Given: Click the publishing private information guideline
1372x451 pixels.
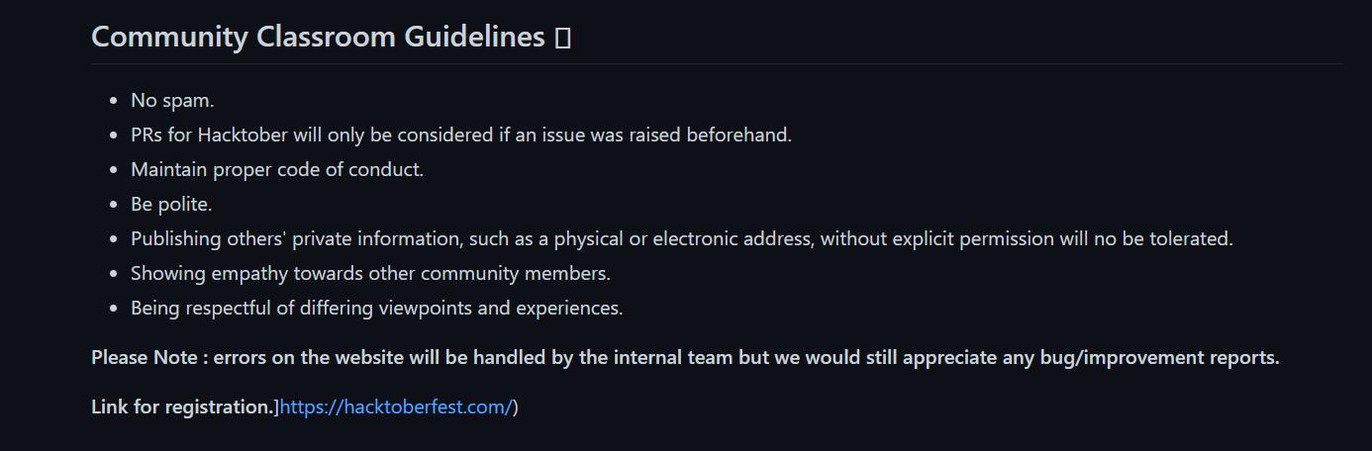Looking at the screenshot, I should tap(682, 238).
